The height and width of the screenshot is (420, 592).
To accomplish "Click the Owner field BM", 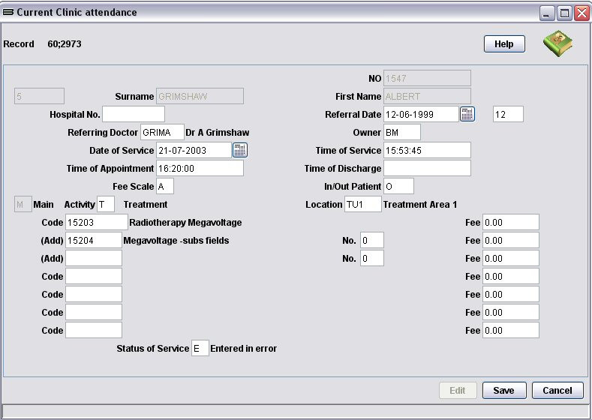I will [401, 132].
